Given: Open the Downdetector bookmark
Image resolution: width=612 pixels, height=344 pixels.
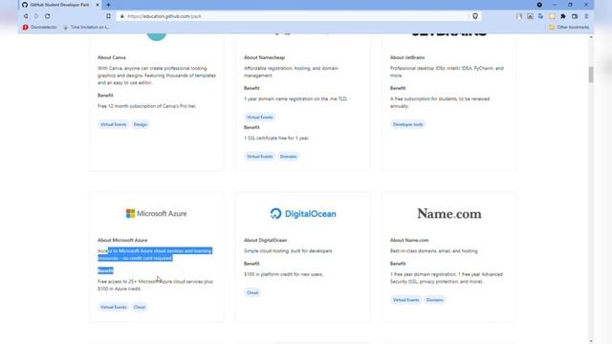Looking at the screenshot, I should click(x=40, y=28).
